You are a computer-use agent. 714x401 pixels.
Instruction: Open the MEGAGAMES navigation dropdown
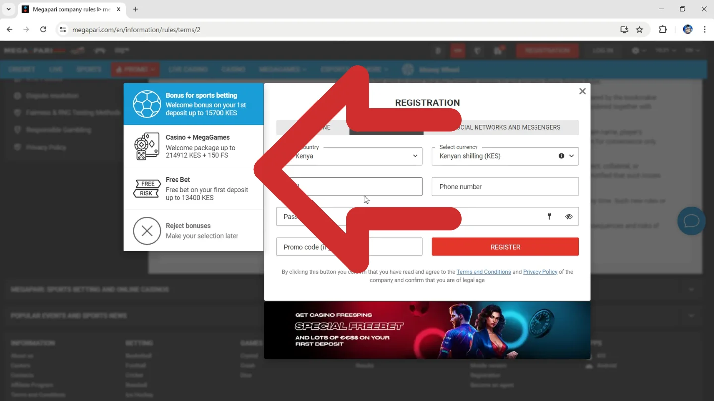point(283,70)
